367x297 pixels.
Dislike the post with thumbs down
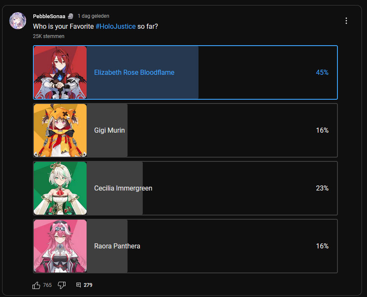point(62,285)
